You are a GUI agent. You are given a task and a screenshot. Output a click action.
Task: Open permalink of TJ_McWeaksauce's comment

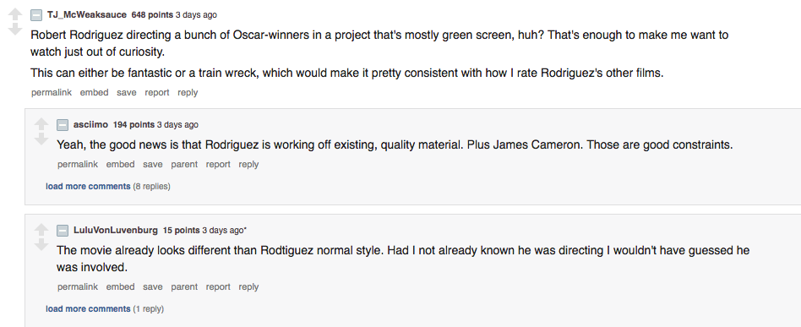click(52, 92)
